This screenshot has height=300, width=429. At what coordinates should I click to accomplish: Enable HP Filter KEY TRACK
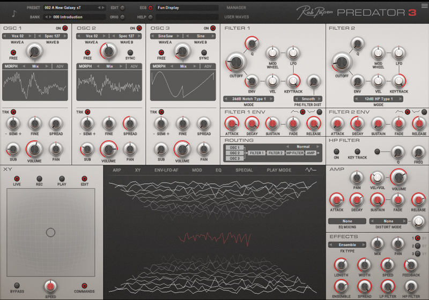tap(357, 152)
